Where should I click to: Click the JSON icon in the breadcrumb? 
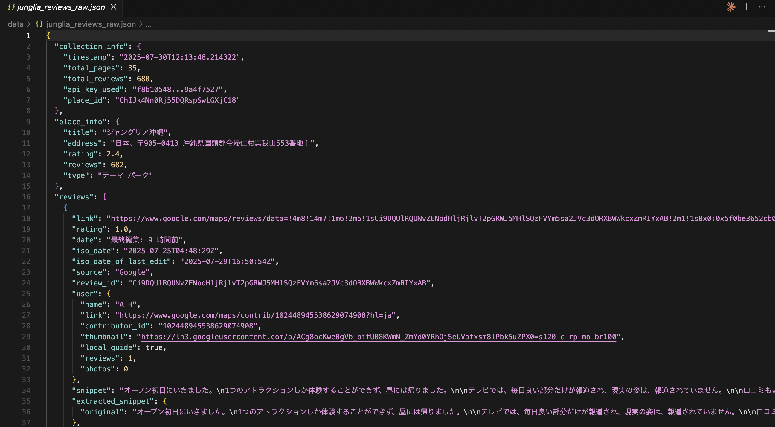click(x=39, y=24)
